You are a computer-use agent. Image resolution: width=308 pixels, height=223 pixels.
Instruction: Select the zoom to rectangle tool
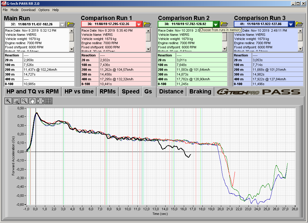point(16,101)
